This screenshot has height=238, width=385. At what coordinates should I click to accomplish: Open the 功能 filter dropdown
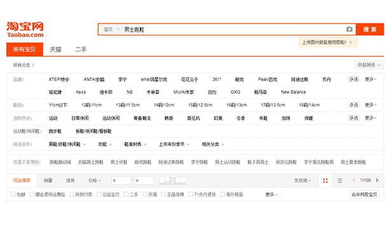pyautogui.click(x=105, y=144)
